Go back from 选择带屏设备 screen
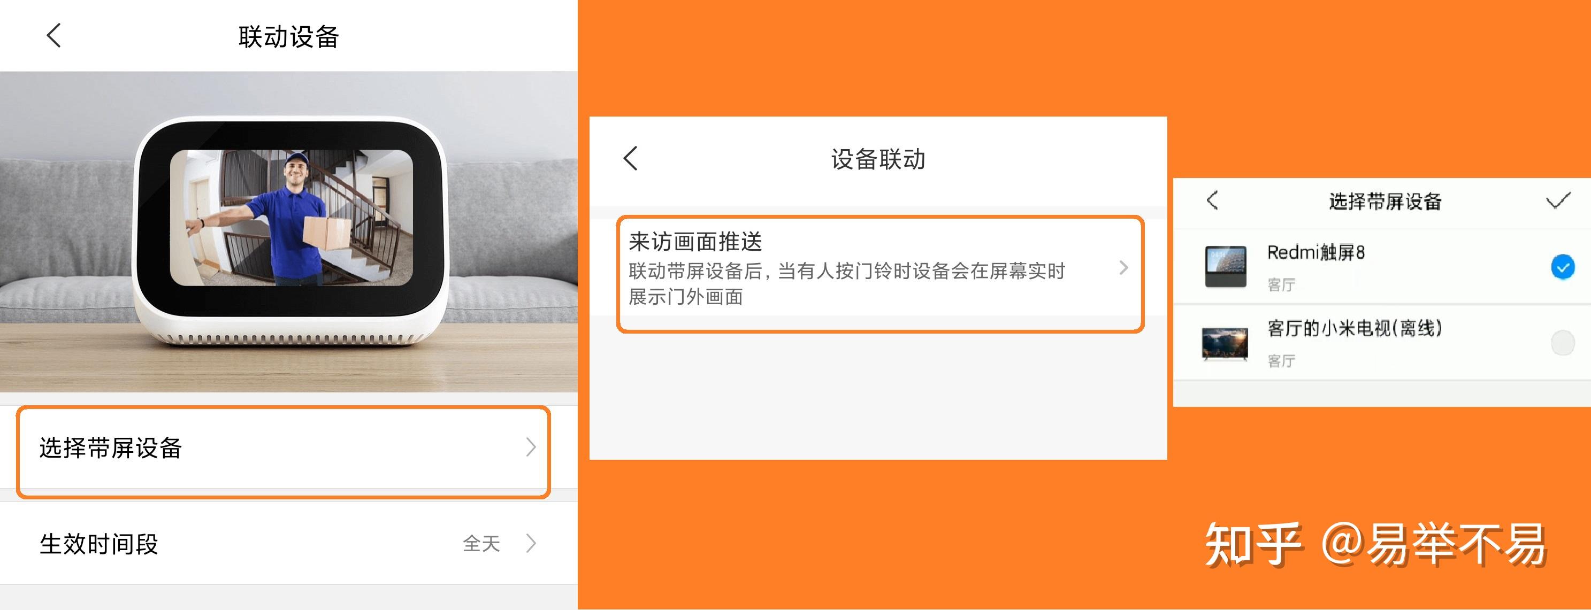Image resolution: width=1591 pixels, height=610 pixels. click(1212, 200)
